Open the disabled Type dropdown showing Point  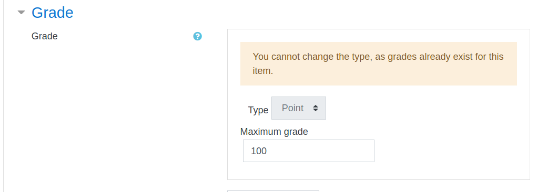[299, 108]
